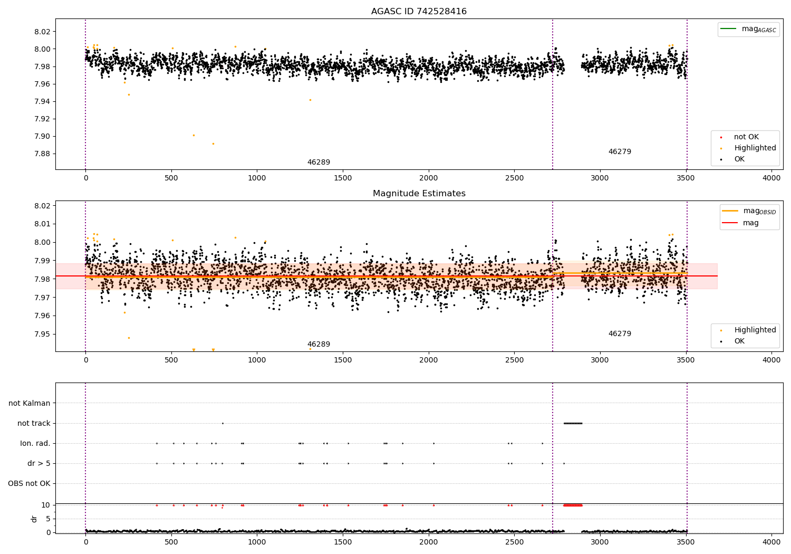Click the "2500" x-tick under the bottom plot
This screenshot has height=554, width=791.
click(x=514, y=542)
